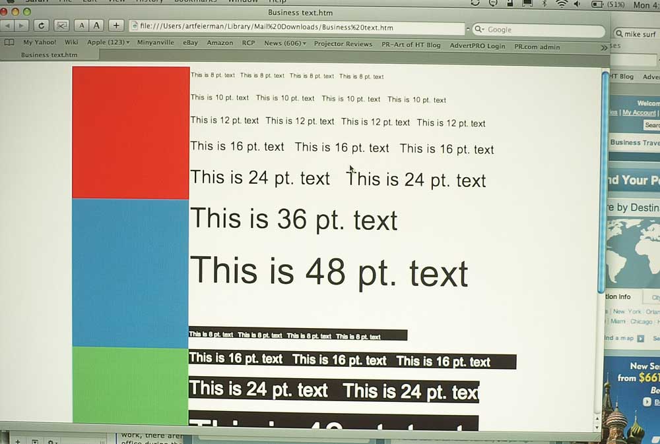Click the Chicago link in background window
Viewport: 660px width, 444px height.
click(641, 321)
